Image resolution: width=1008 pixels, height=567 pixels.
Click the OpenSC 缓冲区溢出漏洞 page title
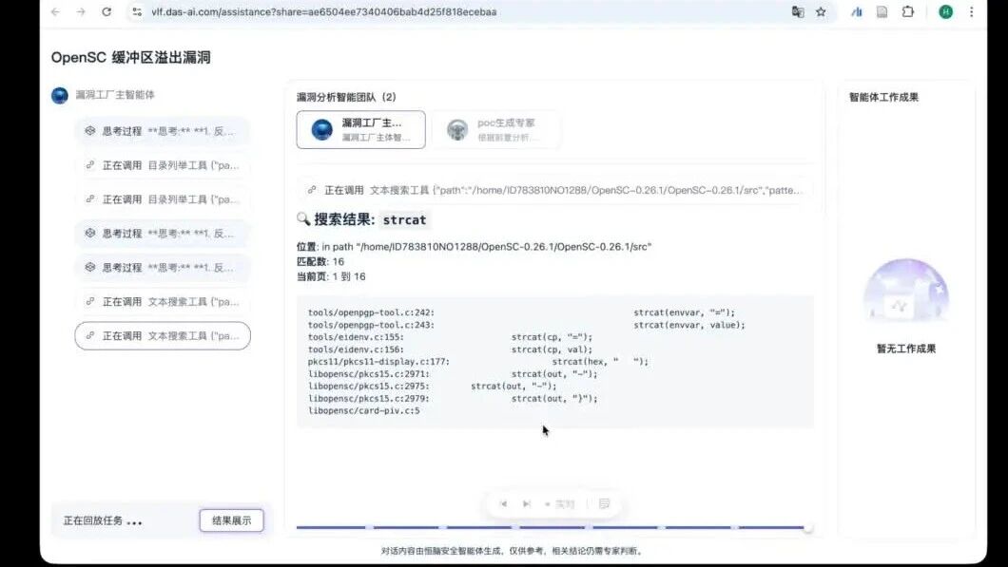click(130, 57)
